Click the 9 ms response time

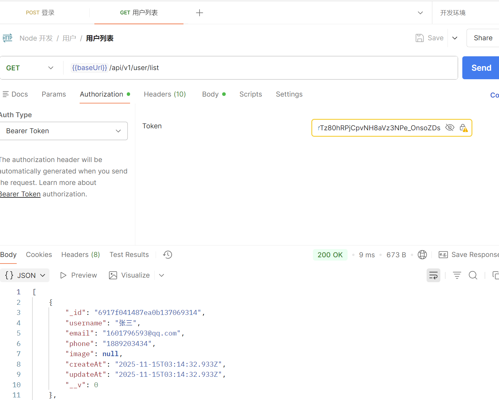(x=367, y=255)
